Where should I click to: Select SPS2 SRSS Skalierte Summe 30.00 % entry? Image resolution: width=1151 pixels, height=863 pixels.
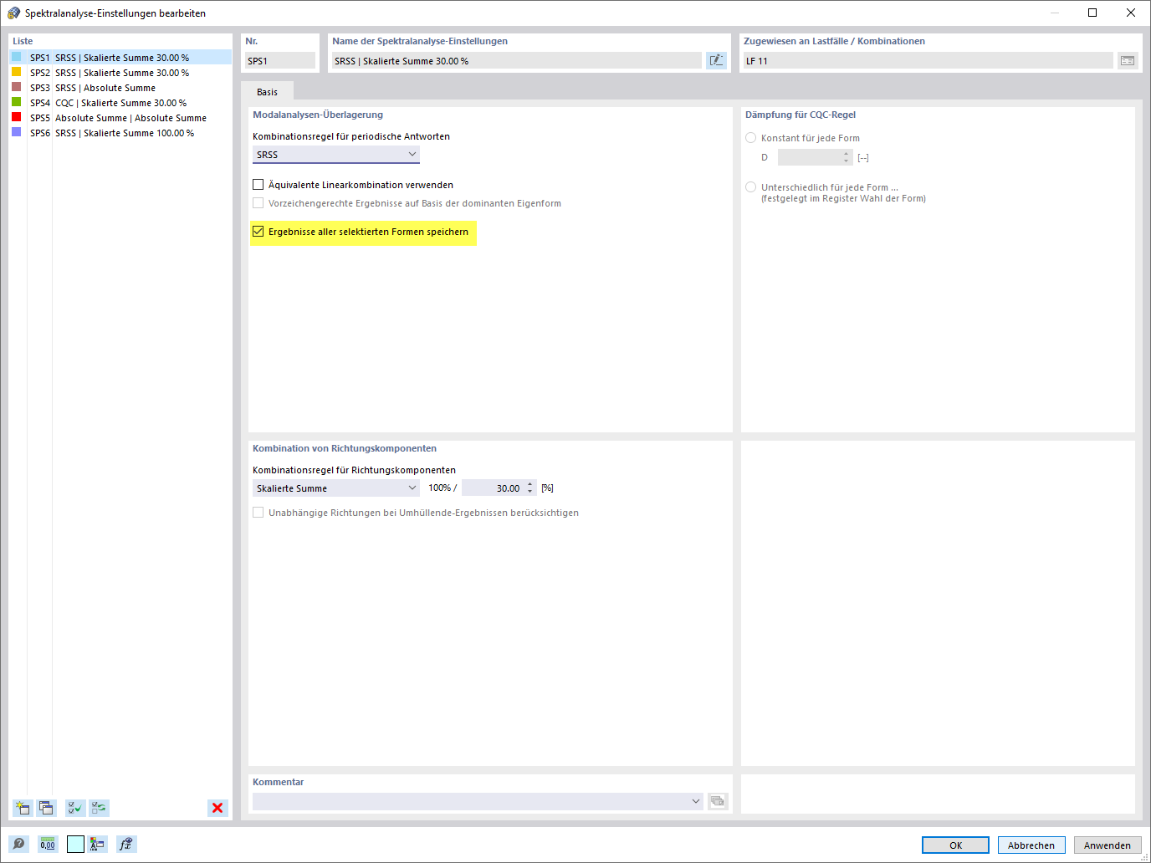(120, 73)
